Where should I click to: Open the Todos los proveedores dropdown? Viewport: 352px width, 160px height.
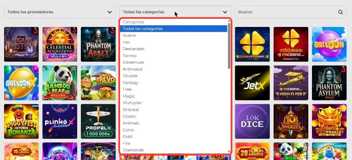point(60,12)
